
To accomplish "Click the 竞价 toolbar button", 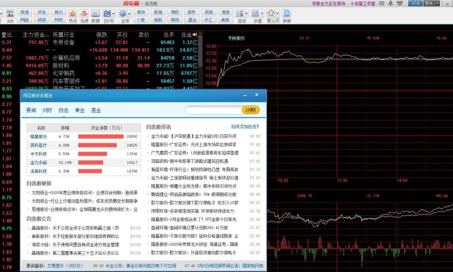I will pos(58,12).
